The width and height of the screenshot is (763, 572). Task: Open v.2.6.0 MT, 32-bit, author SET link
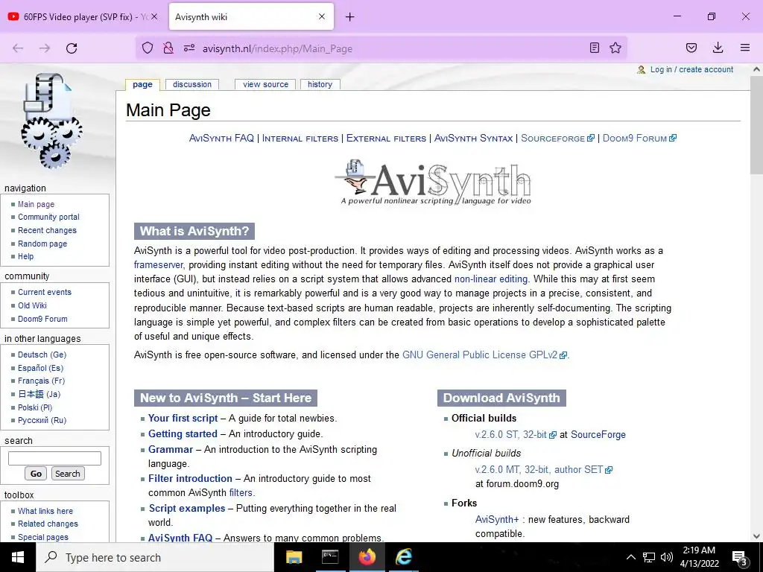click(x=543, y=470)
